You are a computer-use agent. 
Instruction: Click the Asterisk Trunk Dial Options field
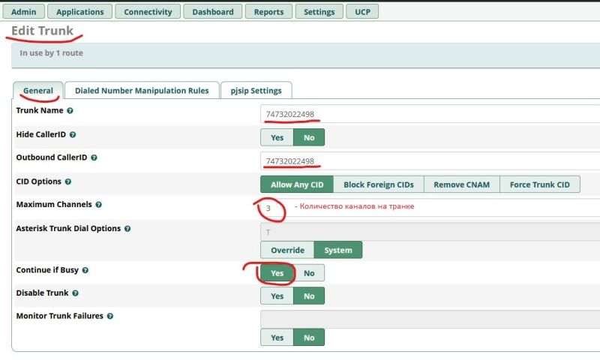(430, 232)
